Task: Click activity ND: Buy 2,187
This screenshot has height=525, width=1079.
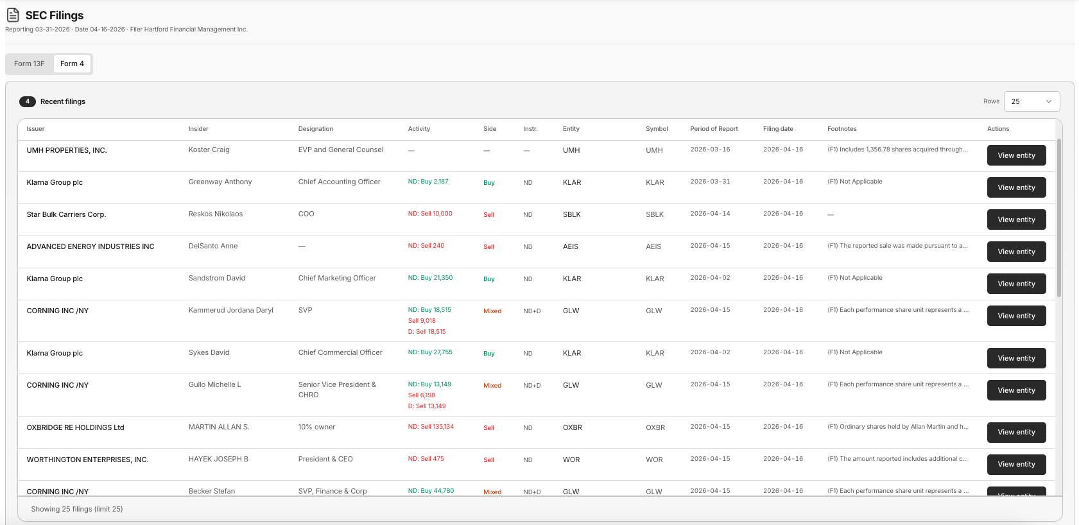Action: [428, 182]
